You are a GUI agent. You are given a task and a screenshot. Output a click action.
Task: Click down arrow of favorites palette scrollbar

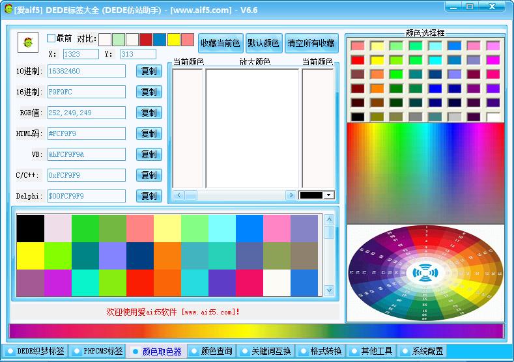[329, 290]
